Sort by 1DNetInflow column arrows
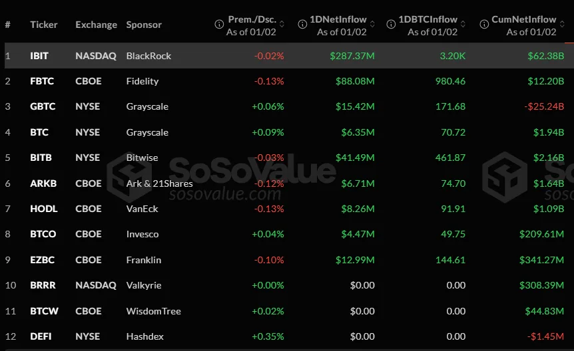The height and width of the screenshot is (351, 574). coord(372,24)
